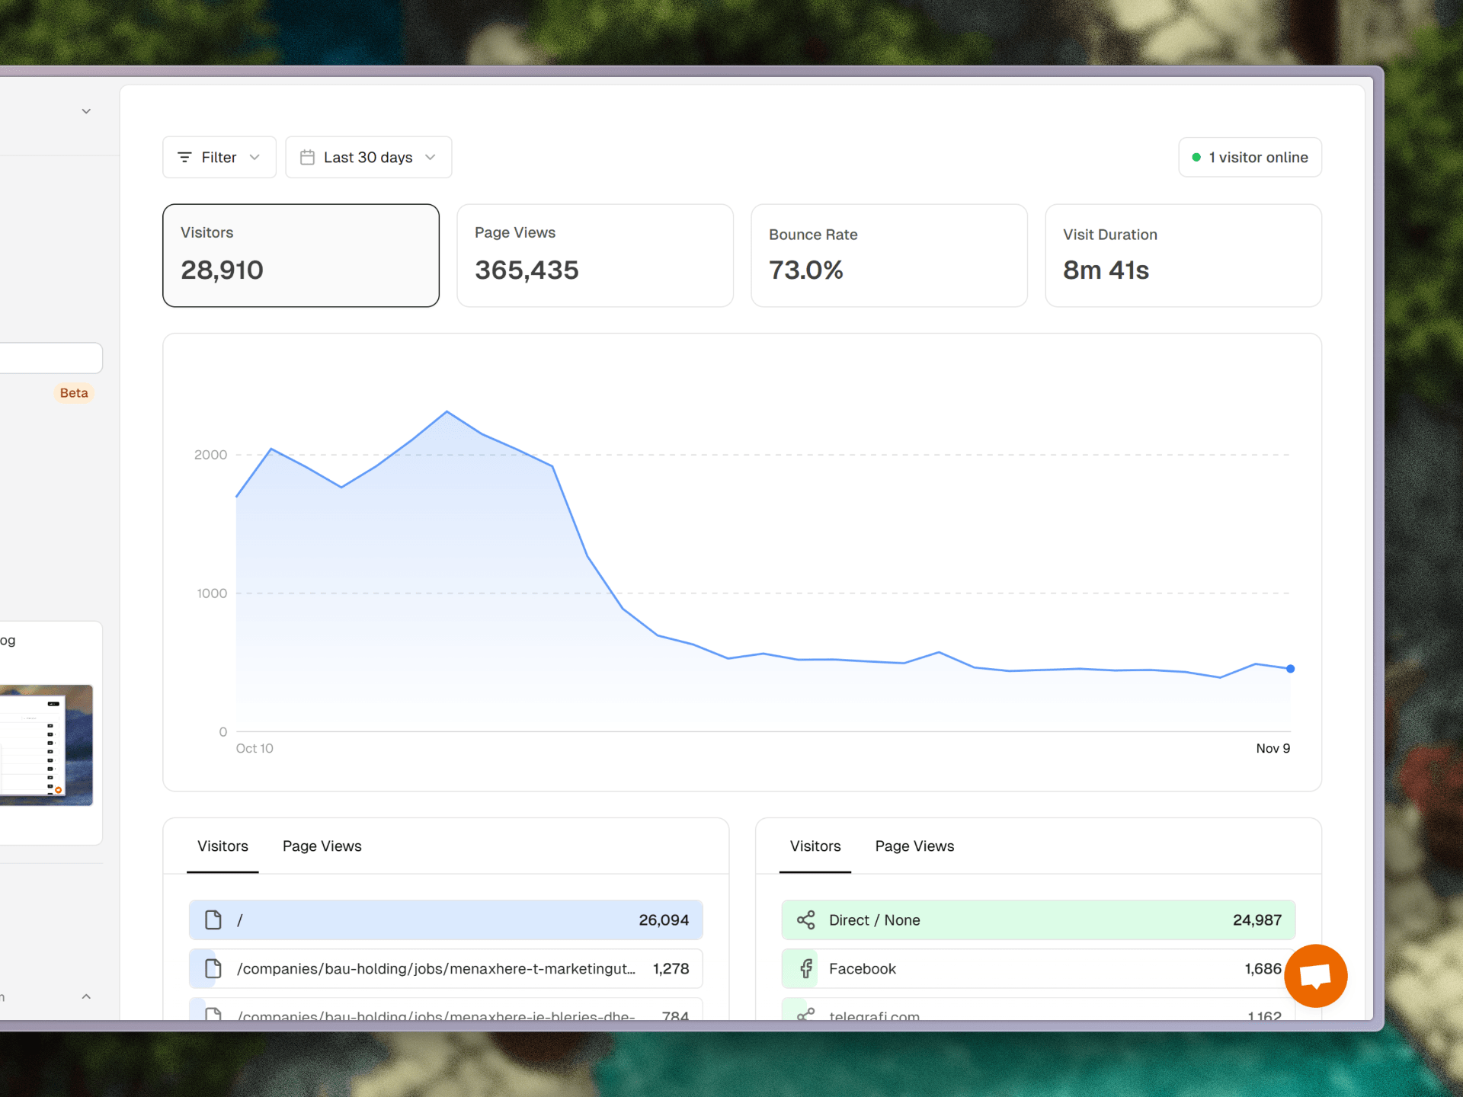This screenshot has width=1463, height=1097.
Task: Open the orange chat support bubble
Action: (x=1316, y=976)
